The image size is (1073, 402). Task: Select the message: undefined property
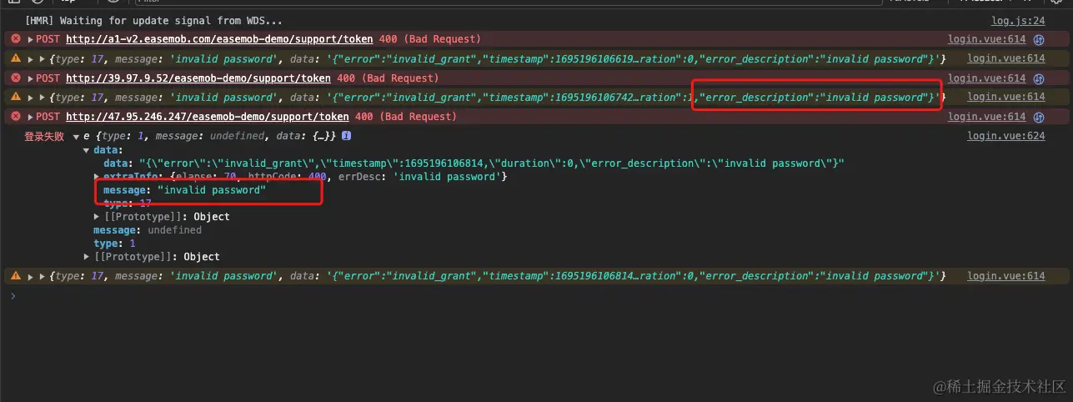pos(148,230)
